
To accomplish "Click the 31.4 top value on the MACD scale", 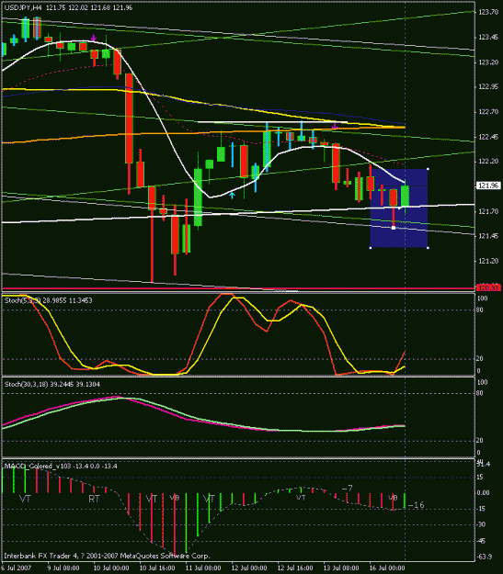I will [483, 464].
